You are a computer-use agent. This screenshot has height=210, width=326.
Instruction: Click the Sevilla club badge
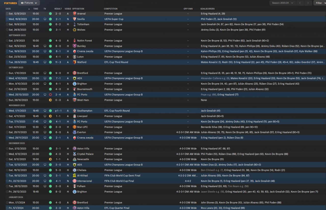click(74, 19)
